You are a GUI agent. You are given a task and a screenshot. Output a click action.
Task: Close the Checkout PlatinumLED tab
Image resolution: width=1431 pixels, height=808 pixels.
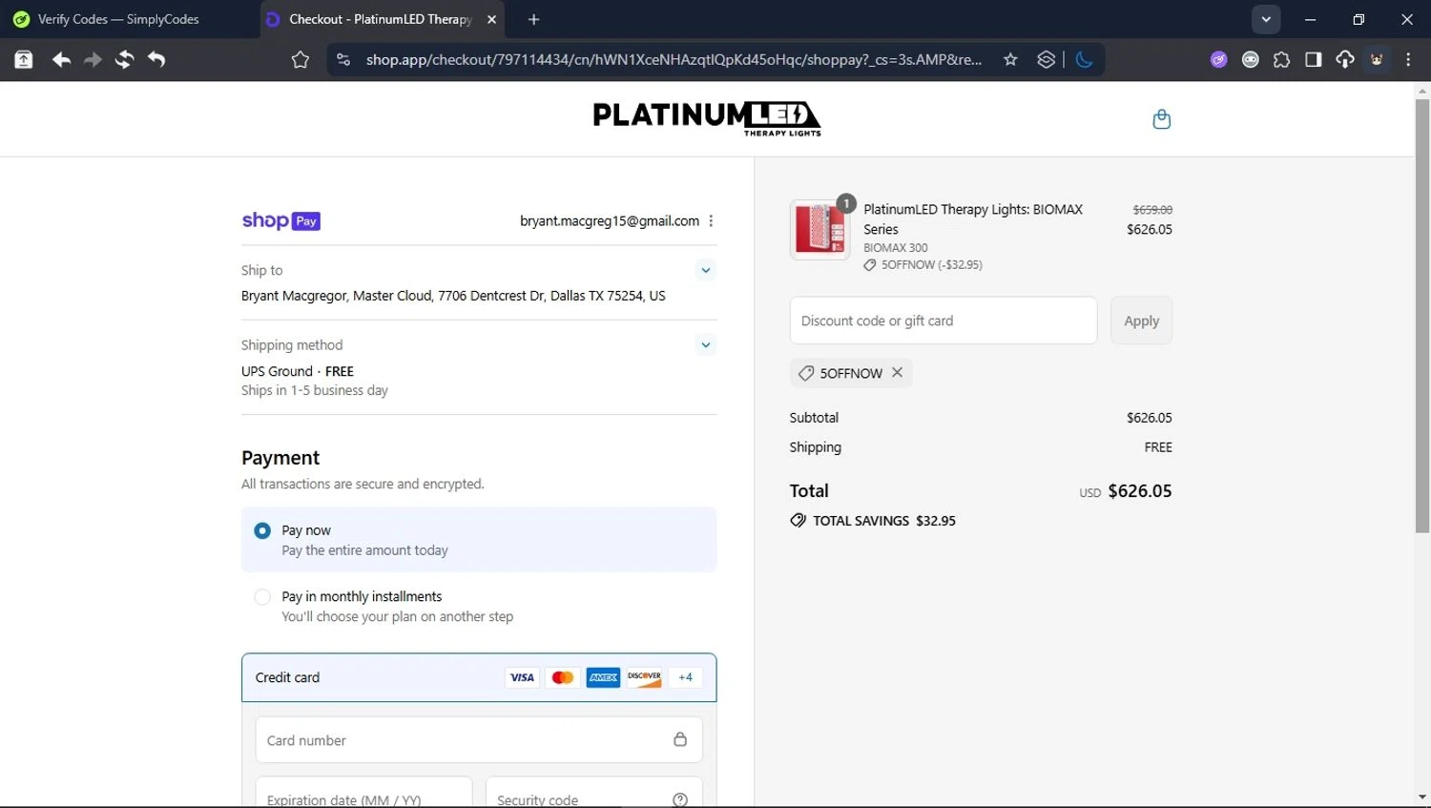[x=491, y=19]
